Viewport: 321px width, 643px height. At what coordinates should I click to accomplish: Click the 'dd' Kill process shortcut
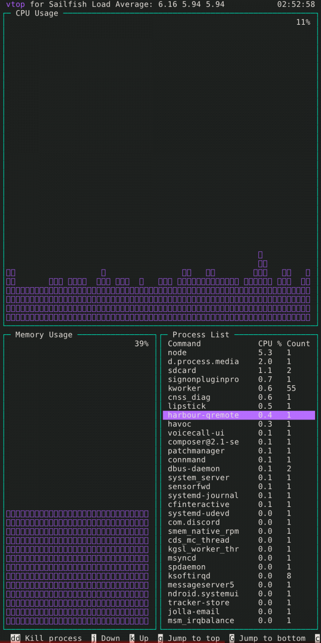[47, 638]
